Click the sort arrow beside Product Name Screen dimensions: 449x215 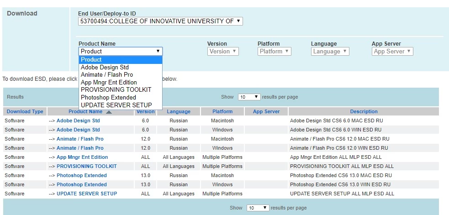pos(109,112)
